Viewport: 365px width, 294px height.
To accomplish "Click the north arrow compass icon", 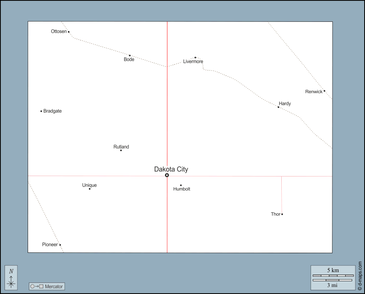I will click(x=11, y=278).
